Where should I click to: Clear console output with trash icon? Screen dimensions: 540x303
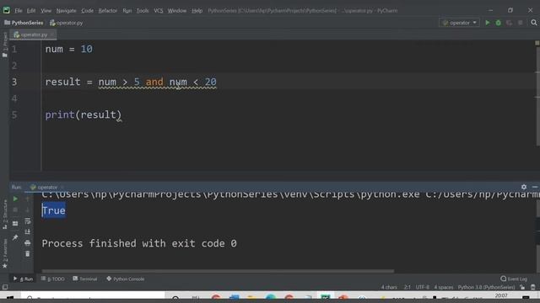click(28, 254)
